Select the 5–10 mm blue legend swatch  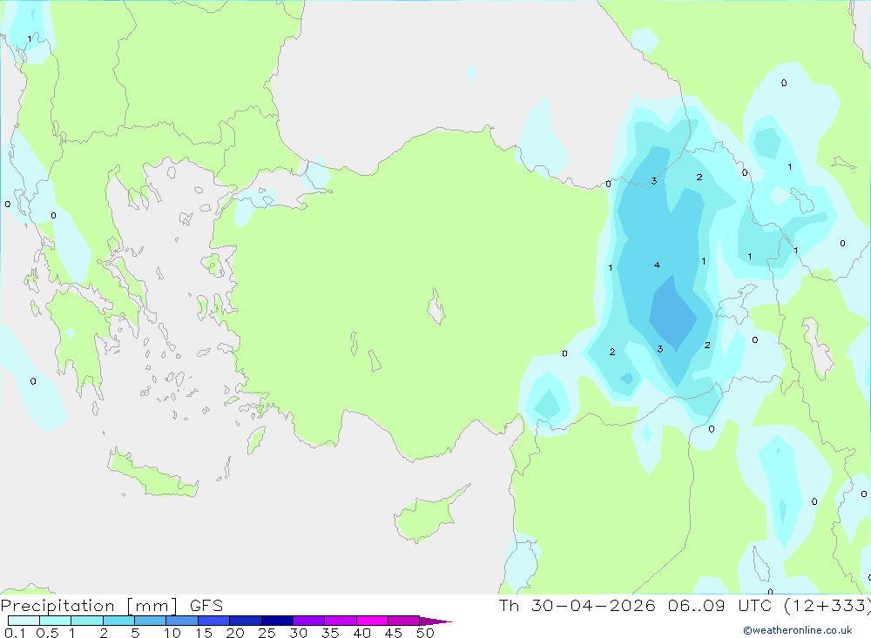(150, 621)
